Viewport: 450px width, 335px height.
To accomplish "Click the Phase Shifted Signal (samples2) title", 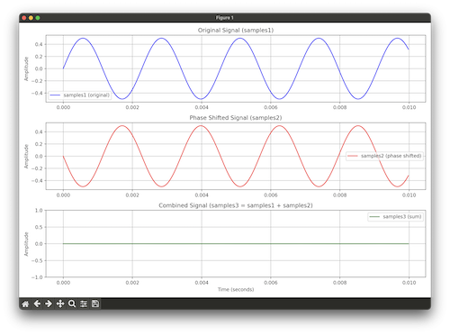I will coord(236,118).
